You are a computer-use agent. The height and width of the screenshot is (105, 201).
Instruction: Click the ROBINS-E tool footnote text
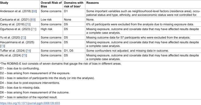coord(61,64)
